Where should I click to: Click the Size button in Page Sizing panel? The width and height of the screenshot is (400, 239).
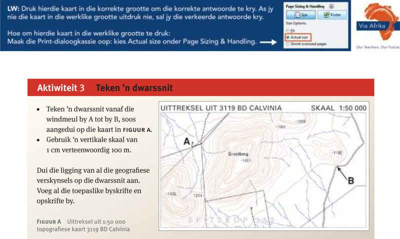coord(301,15)
